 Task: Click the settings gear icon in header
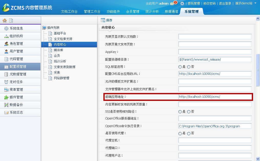[182, 4]
